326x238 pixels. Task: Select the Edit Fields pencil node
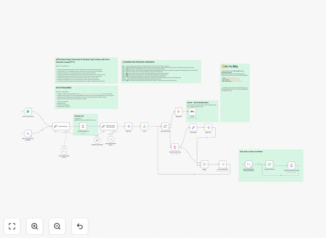pos(193,127)
